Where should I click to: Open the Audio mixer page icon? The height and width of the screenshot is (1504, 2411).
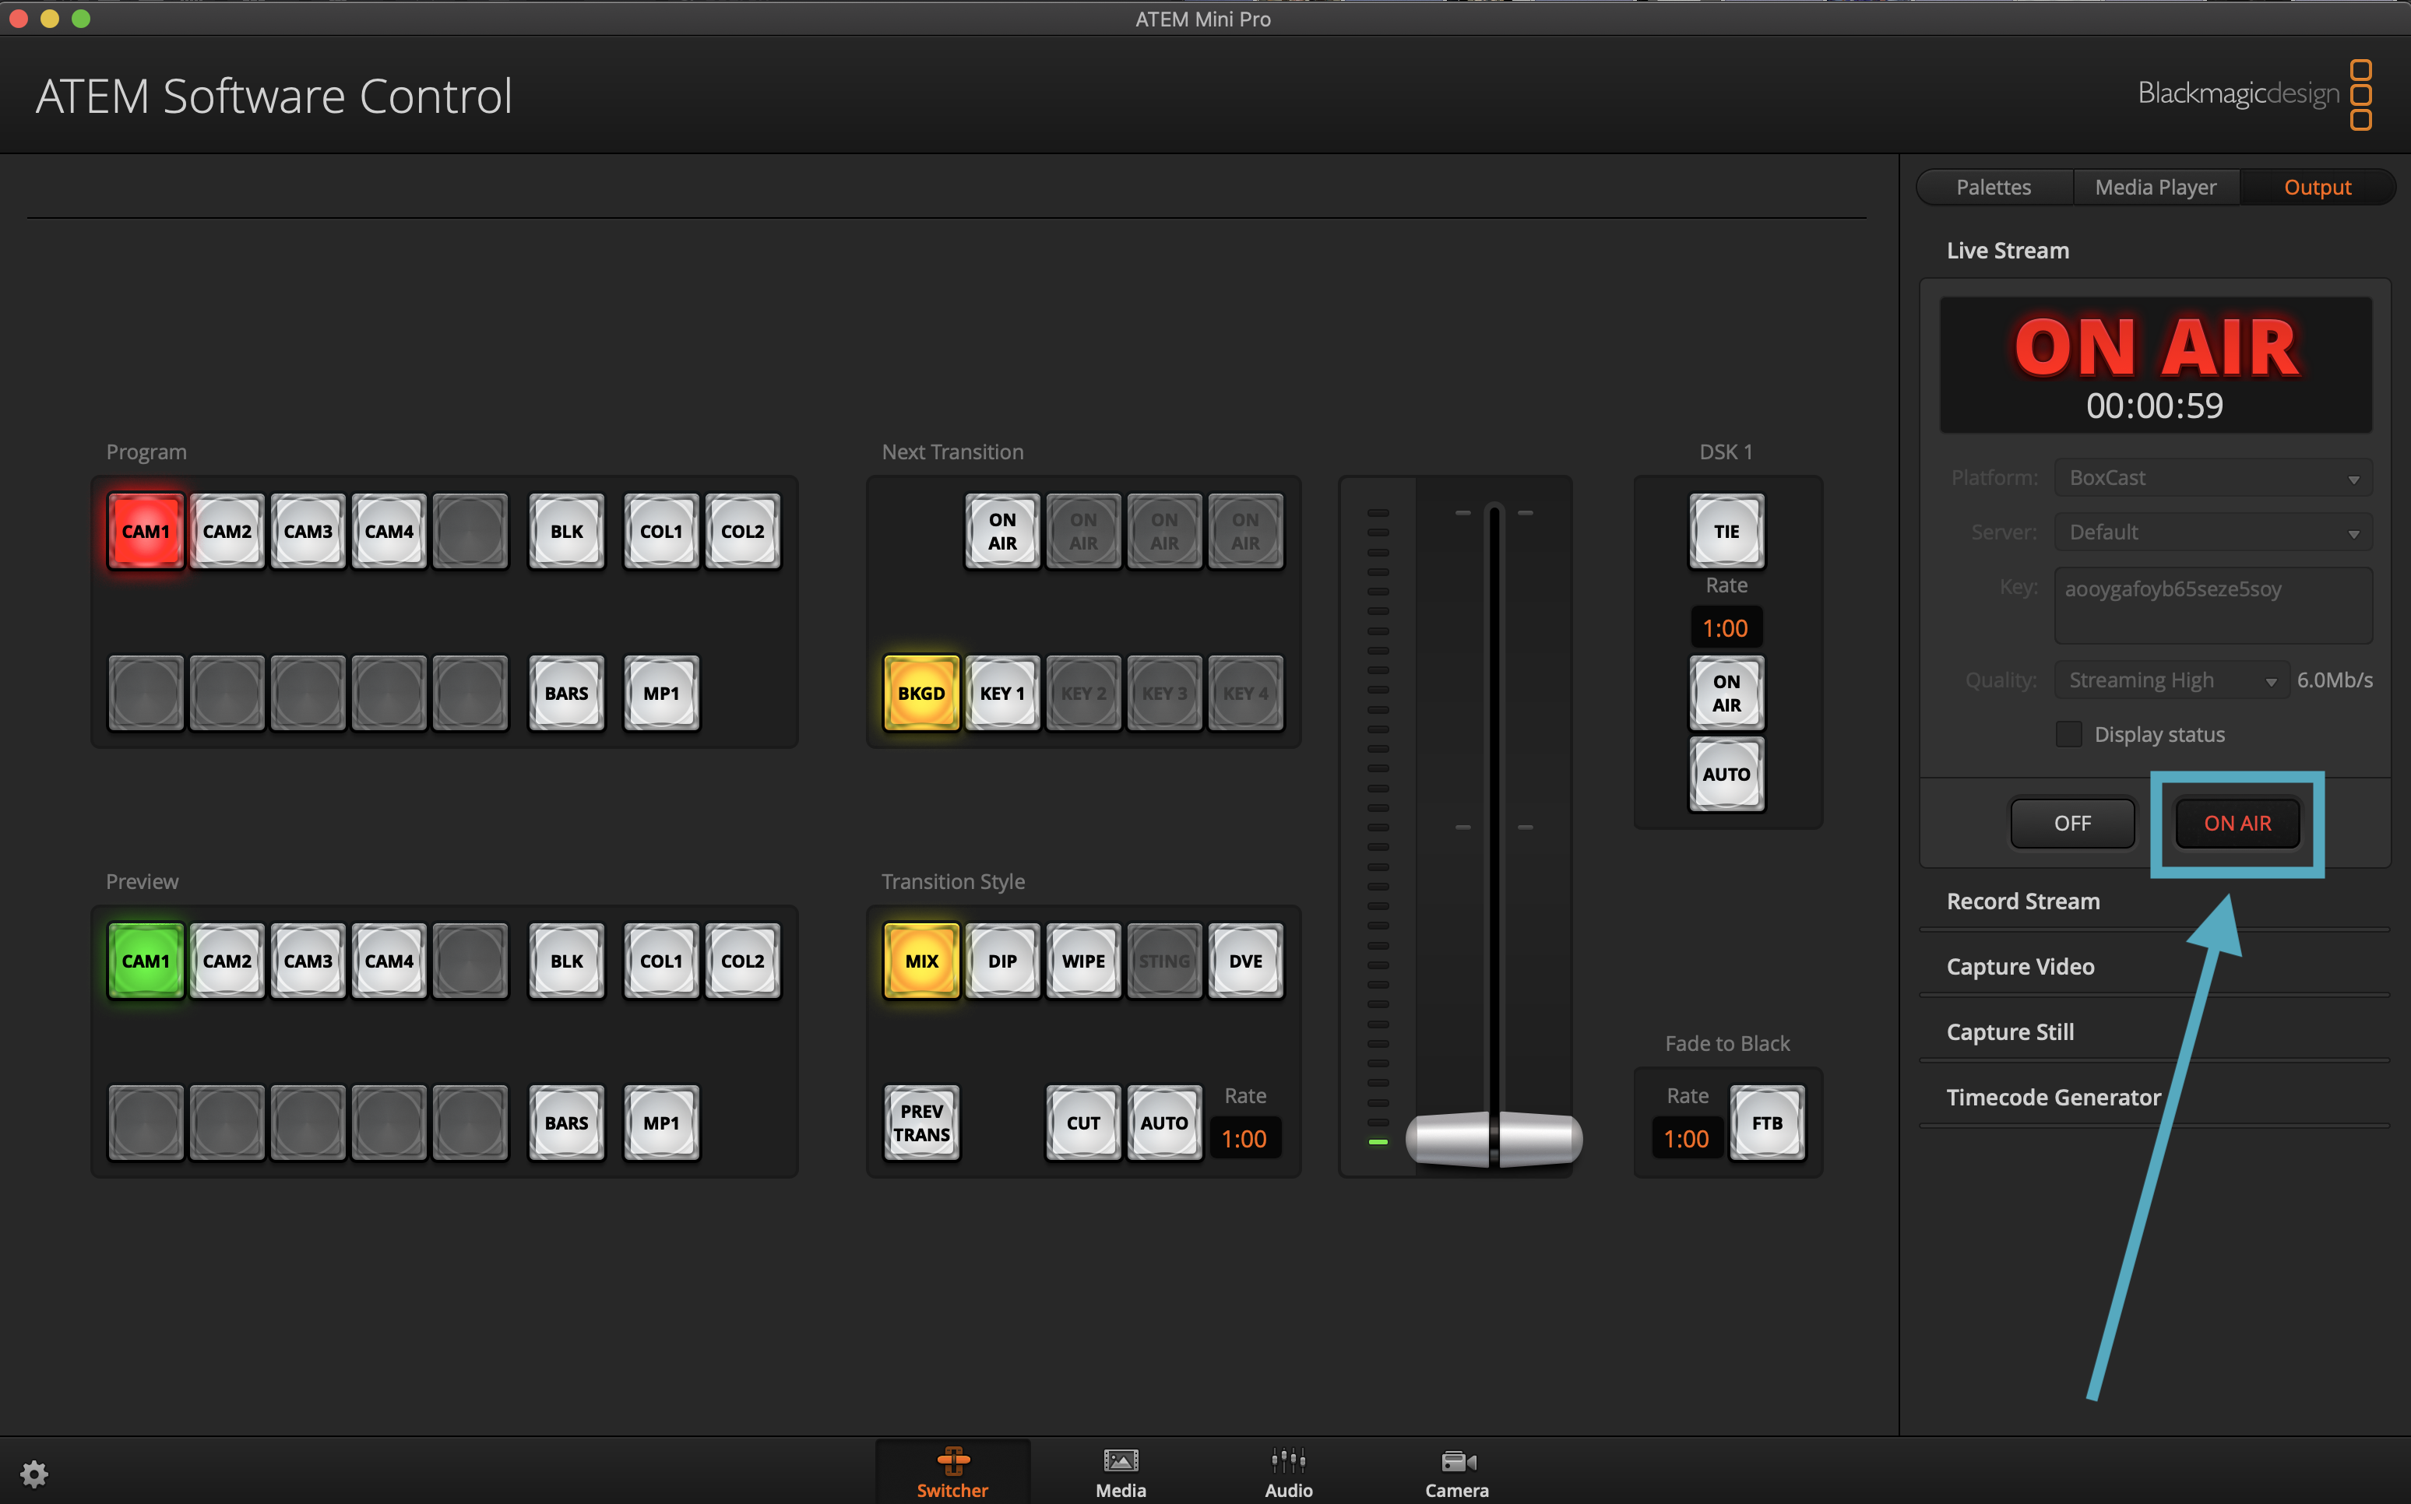1287,1471
